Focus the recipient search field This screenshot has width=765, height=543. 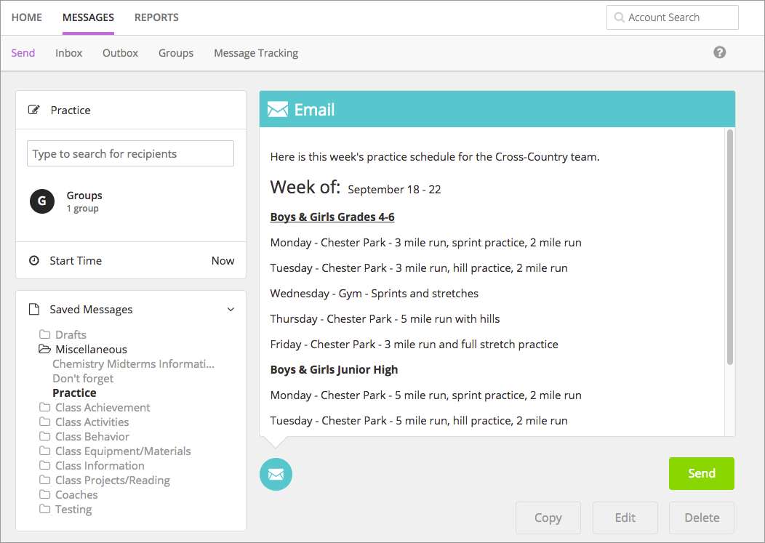tap(130, 153)
